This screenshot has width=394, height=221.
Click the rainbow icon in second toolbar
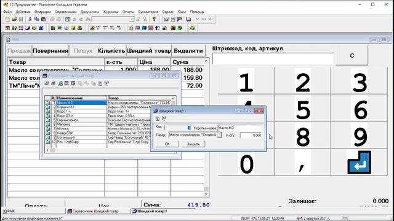click(192, 28)
